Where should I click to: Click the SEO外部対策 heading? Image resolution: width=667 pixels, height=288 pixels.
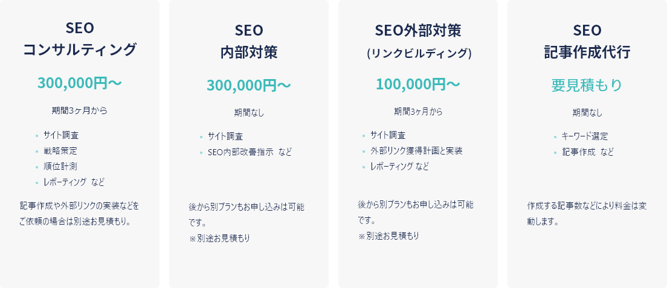[x=418, y=30]
